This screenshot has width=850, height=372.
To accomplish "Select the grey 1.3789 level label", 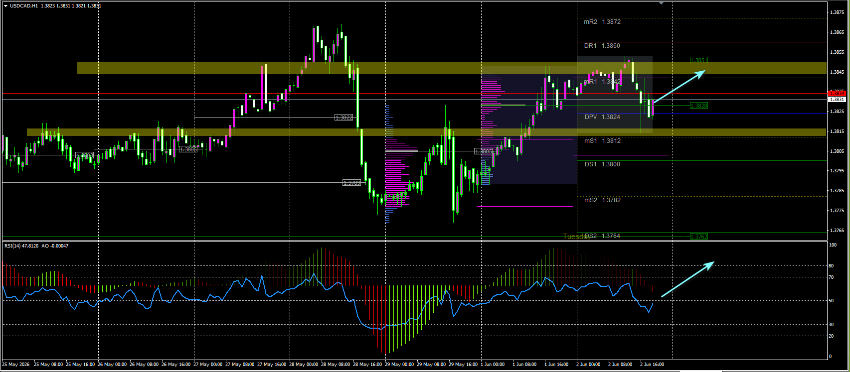I will point(351,183).
